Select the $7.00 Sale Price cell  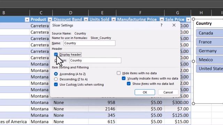177,109
